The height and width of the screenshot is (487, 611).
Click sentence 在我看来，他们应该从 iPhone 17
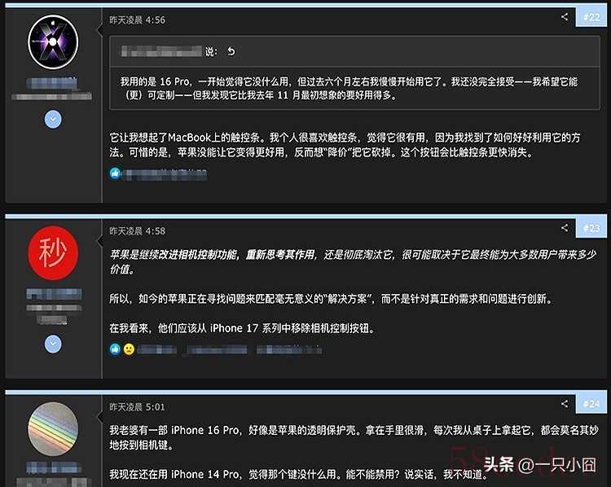click(243, 328)
